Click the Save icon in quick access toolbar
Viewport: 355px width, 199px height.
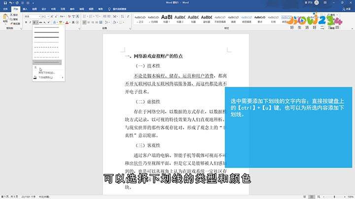point(5,3)
